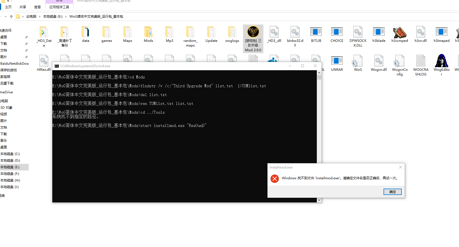This screenshot has width=459, height=247.
Task: Open 保存的游戏 in navigation pane
Action: 9,70
